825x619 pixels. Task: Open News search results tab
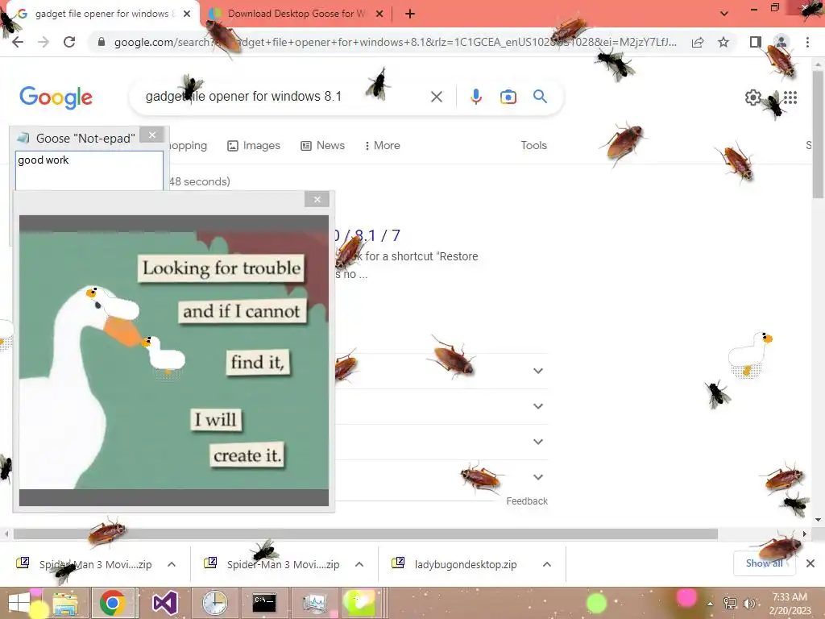pos(322,146)
